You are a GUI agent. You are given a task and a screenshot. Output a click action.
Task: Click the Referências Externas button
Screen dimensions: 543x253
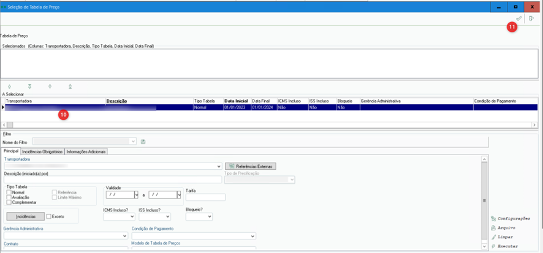click(251, 166)
